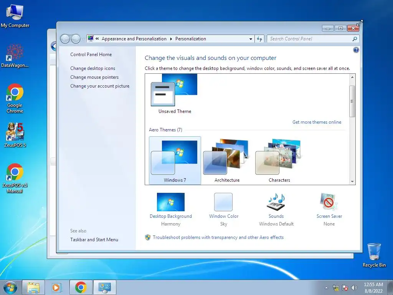393x295 pixels.
Task: Click Troubleshoot problems with transparency link
Action: (218, 237)
